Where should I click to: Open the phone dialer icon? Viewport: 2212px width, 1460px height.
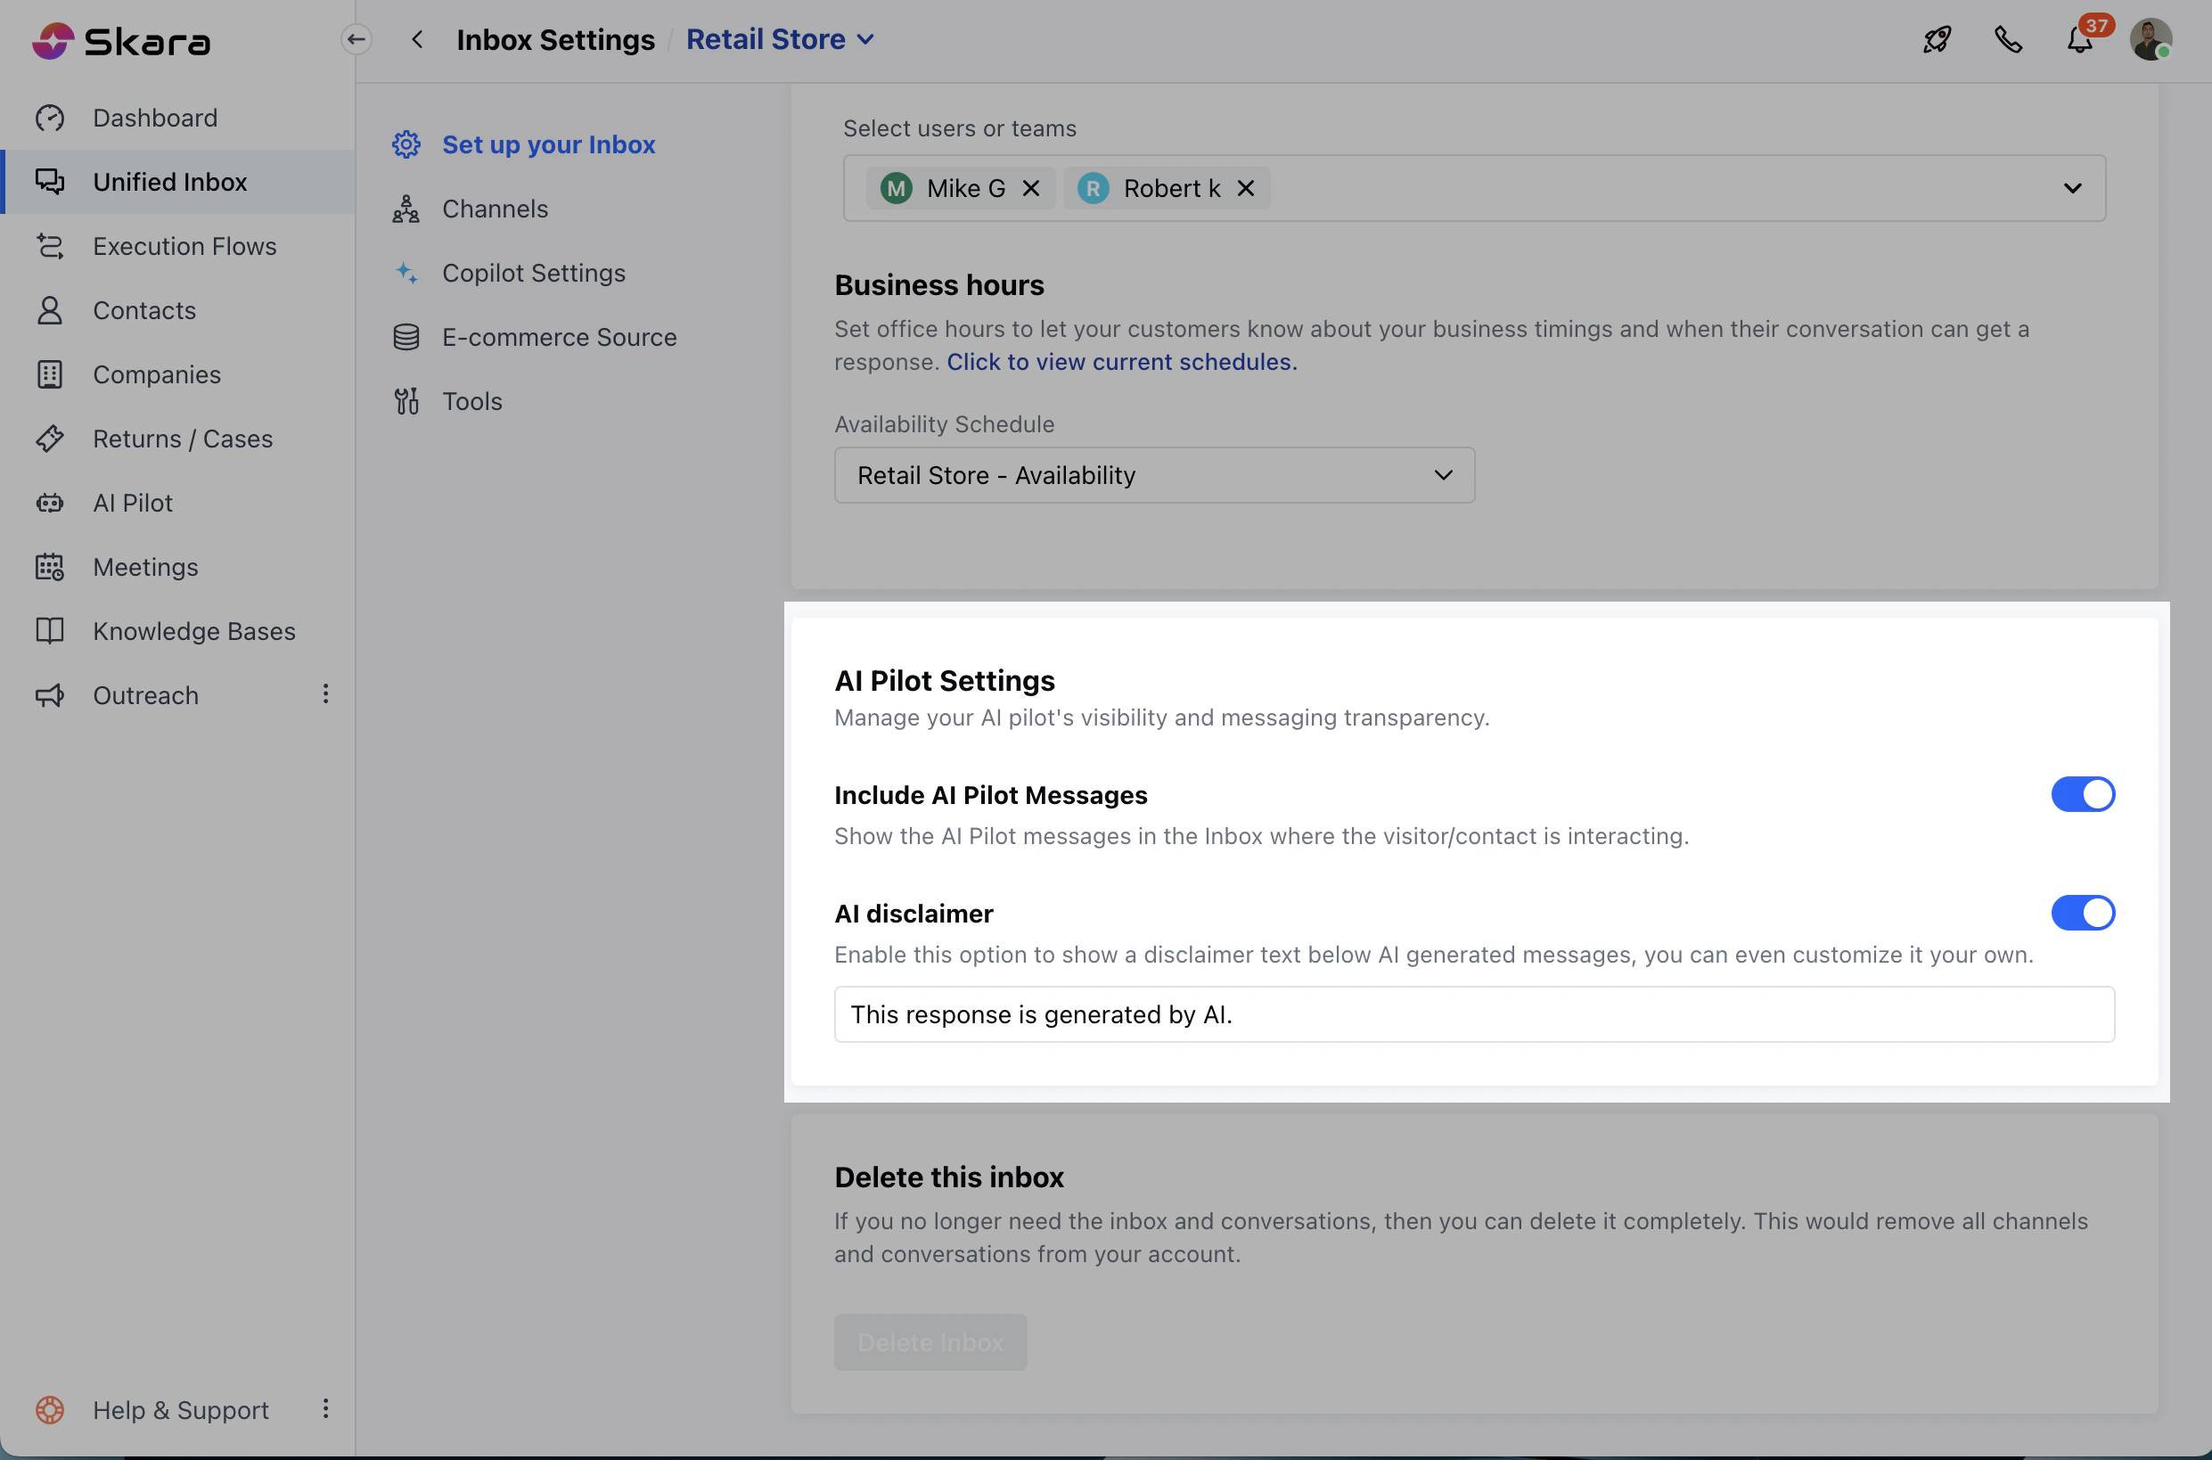coord(2008,39)
